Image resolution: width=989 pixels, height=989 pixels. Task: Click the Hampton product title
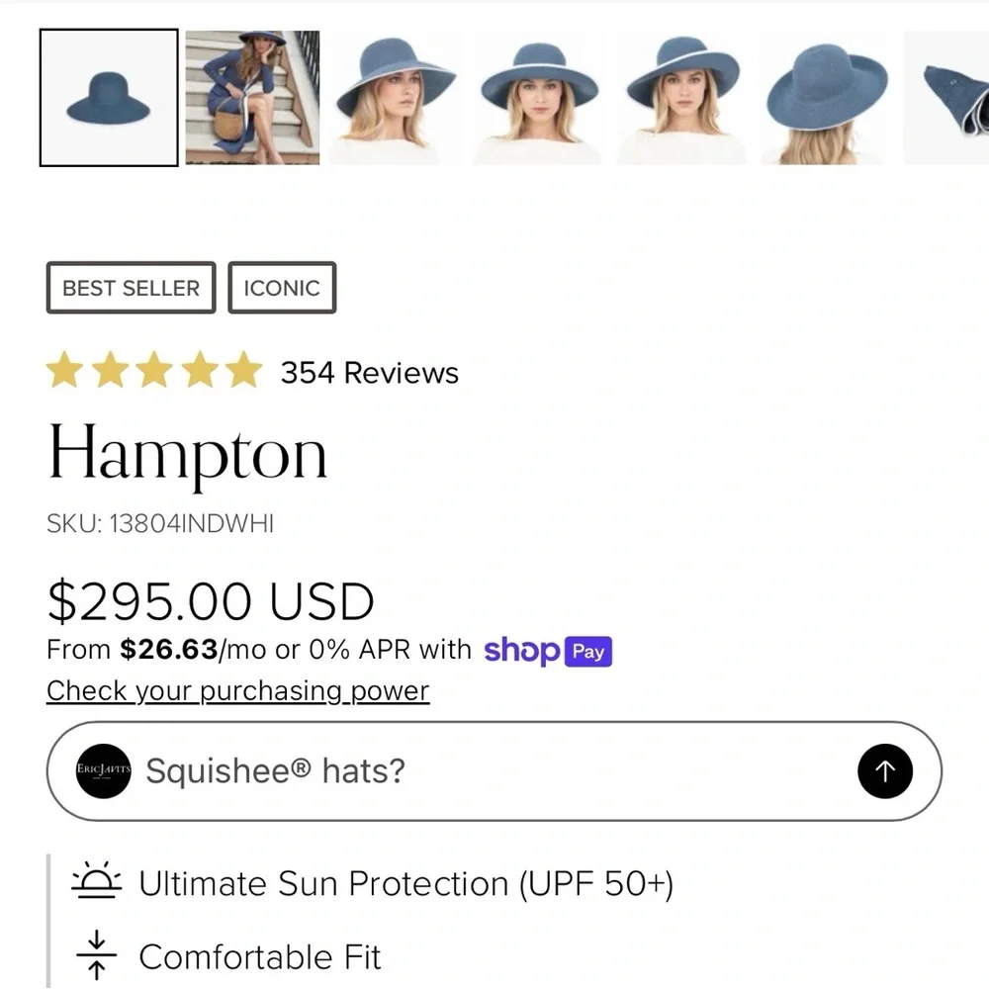point(188,453)
